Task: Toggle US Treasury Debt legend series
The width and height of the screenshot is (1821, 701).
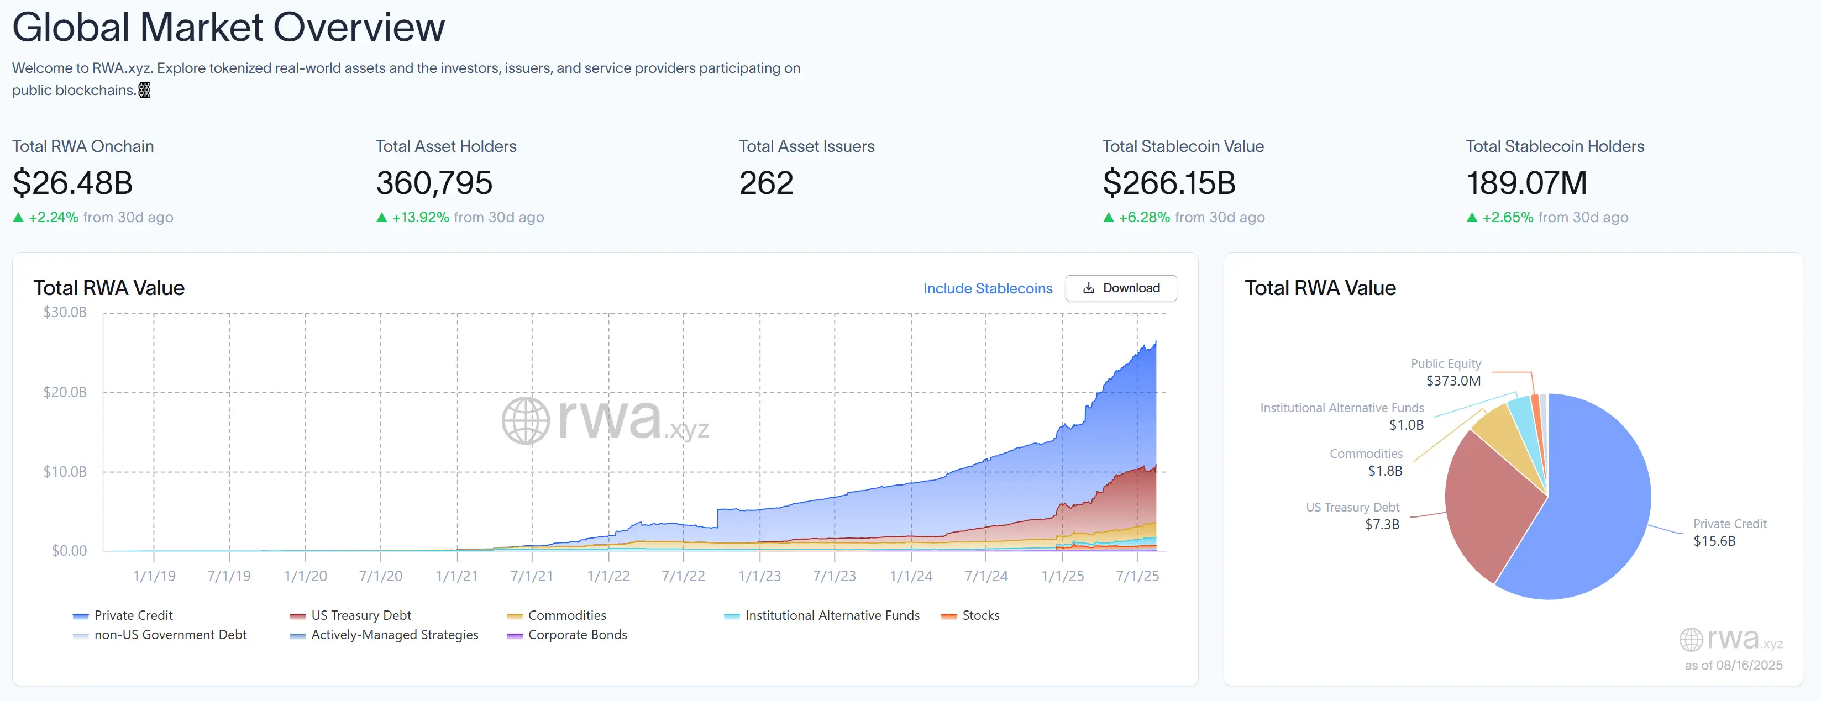Action: (360, 615)
